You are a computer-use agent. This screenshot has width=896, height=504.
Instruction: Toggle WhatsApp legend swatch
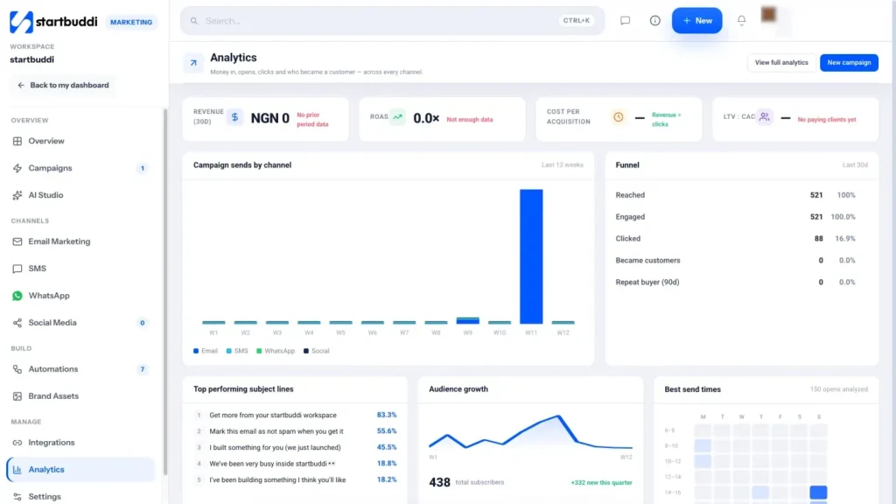(x=259, y=351)
